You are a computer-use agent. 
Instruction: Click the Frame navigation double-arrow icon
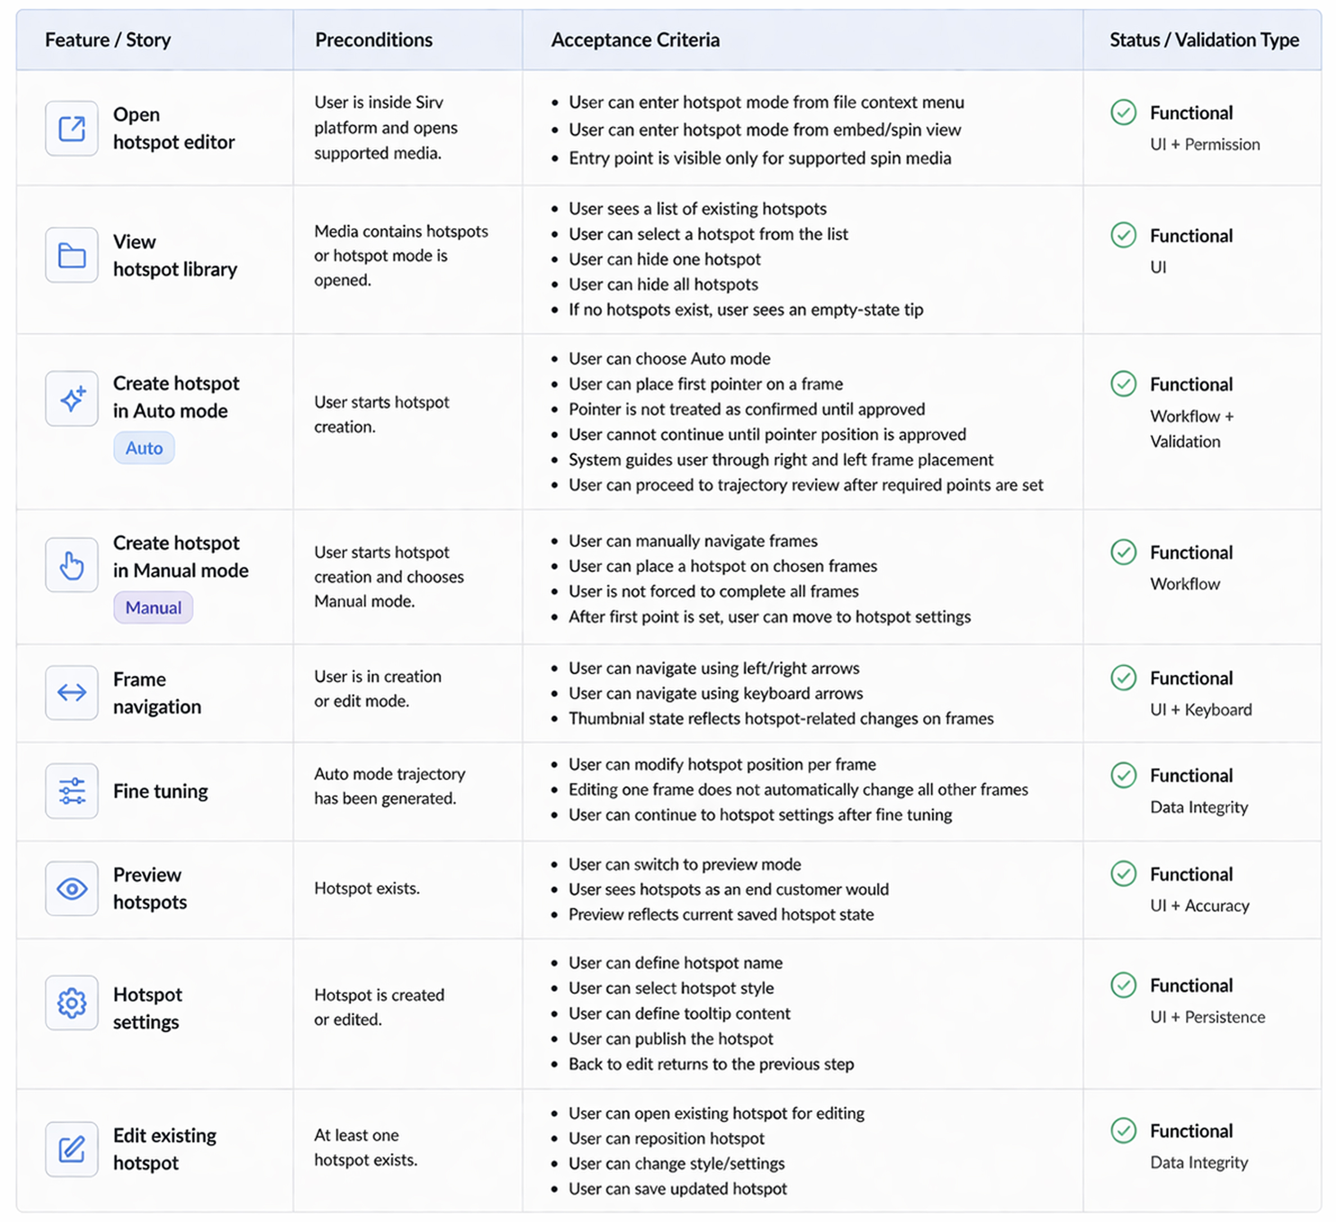click(71, 693)
